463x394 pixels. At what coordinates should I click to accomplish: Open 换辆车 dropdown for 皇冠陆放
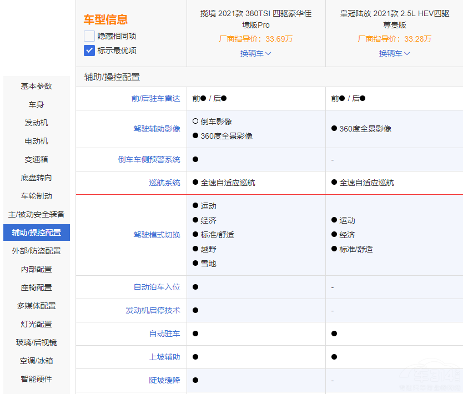pyautogui.click(x=394, y=53)
